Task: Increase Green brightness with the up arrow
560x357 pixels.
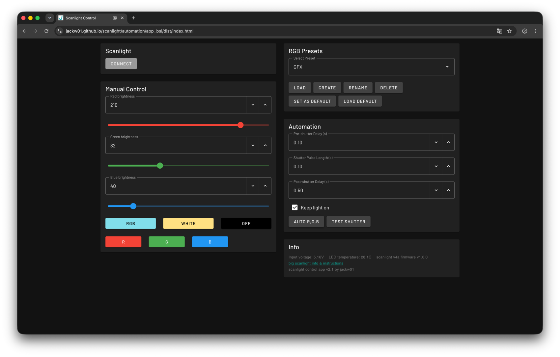Action: 265,145
